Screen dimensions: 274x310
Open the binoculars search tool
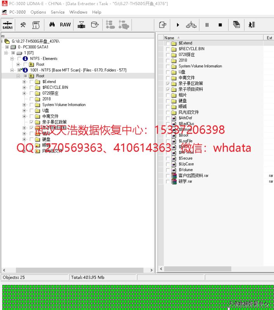(52, 25)
